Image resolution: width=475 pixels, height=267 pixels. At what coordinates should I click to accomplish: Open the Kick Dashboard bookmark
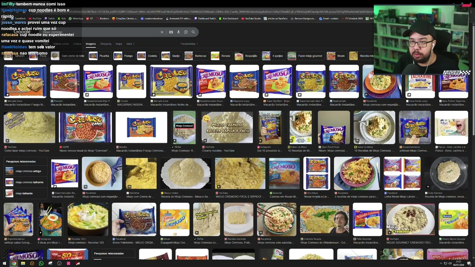pos(229,19)
